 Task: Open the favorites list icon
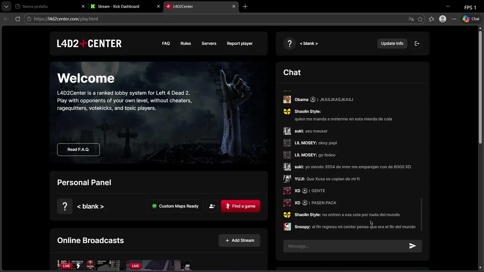tap(431, 19)
